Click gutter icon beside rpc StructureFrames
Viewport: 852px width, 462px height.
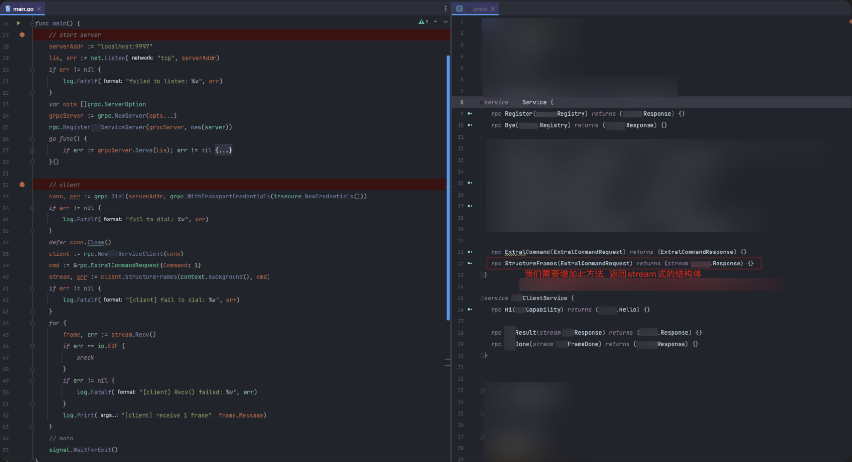click(x=470, y=263)
